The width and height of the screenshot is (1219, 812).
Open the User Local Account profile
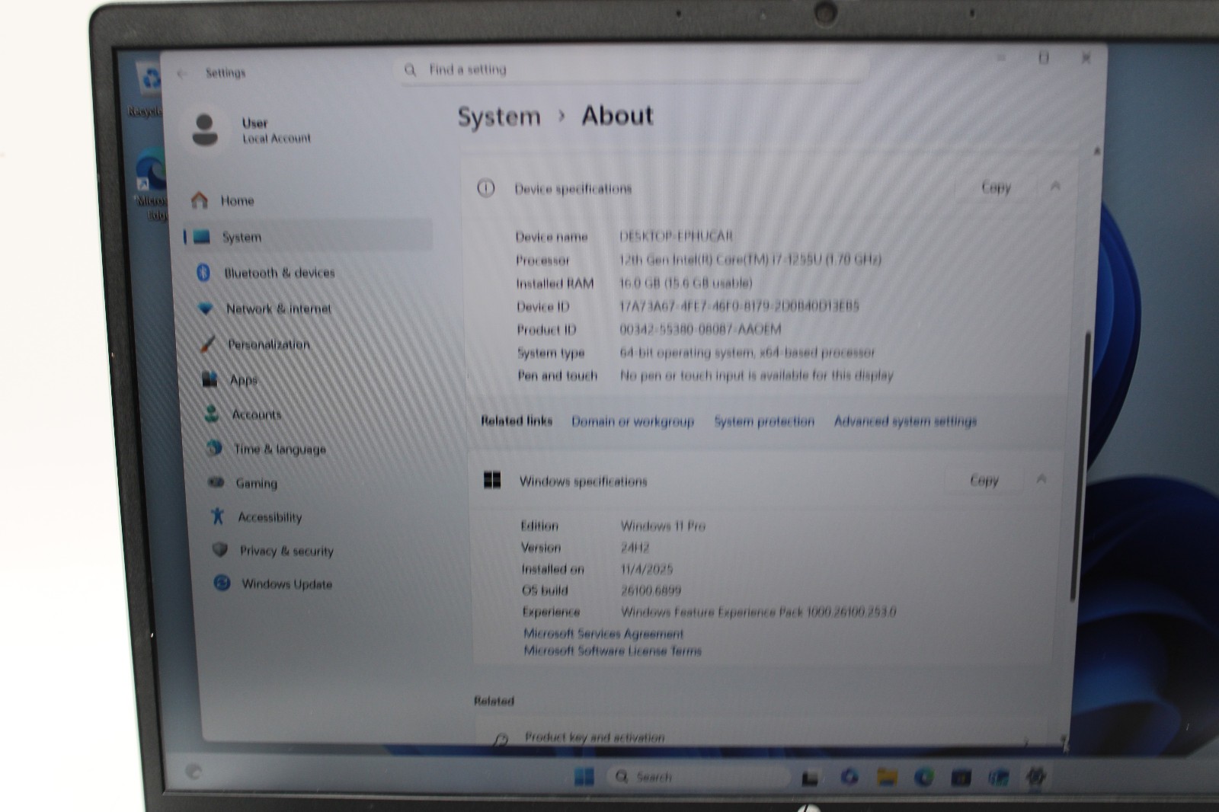click(251, 129)
